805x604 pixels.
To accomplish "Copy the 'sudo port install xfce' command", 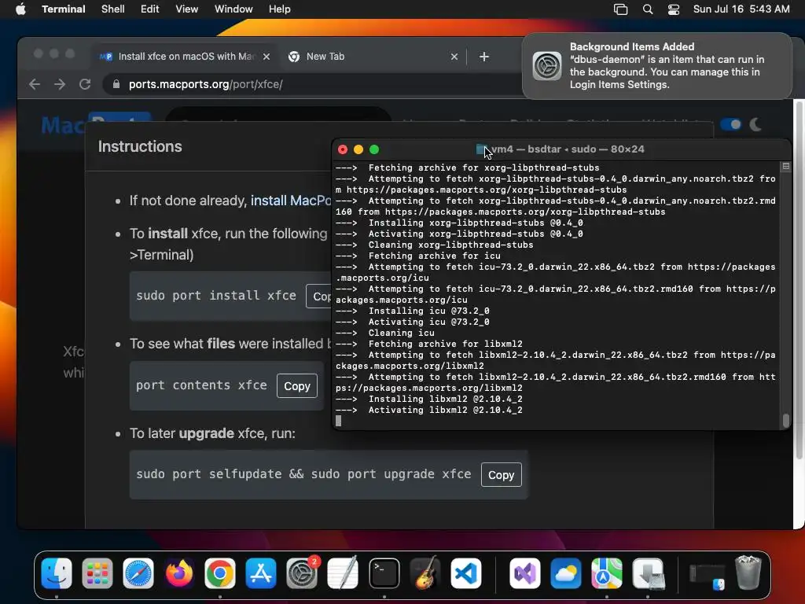I will click(x=319, y=296).
